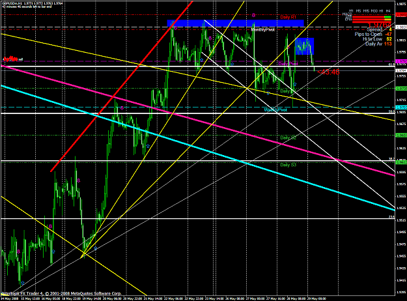Click the cyan price tag on the price axis
The height and width of the screenshot is (301, 407).
coord(401,107)
